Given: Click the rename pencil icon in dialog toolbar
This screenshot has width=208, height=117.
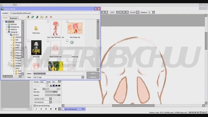Looking at the screenshot, I should coord(46,17).
